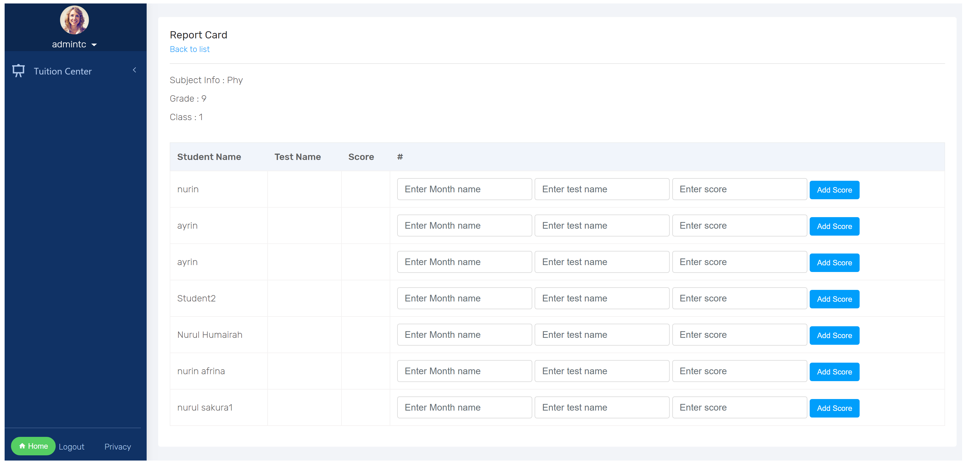This screenshot has width=967, height=464.
Task: Click the score field for nurin row
Action: (739, 189)
